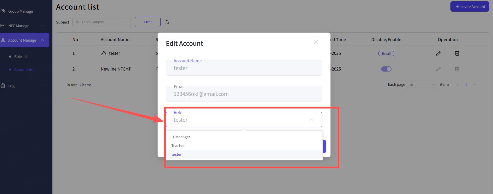The height and width of the screenshot is (194, 493).
Task: Select IT Manager from role options
Action: click(x=181, y=137)
